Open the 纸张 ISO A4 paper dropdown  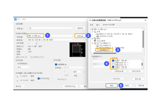[x=51, y=40]
